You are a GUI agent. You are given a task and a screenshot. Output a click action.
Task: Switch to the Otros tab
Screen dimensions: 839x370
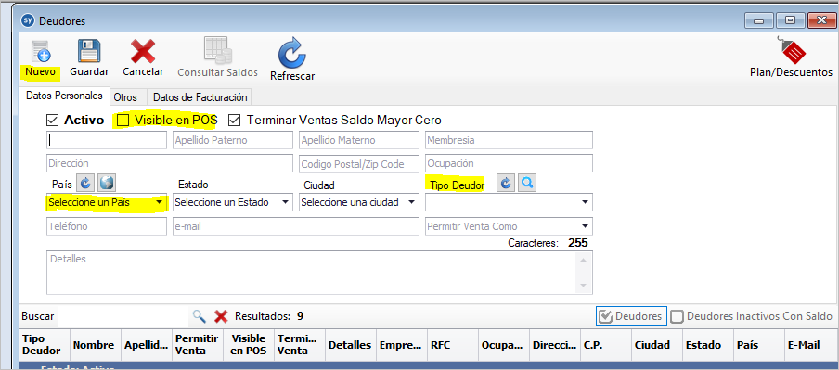tap(125, 97)
